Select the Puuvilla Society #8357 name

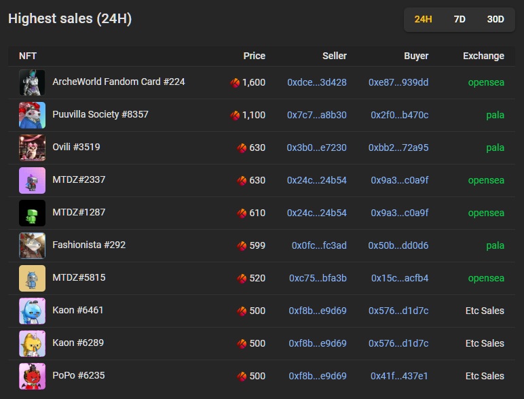coord(100,114)
